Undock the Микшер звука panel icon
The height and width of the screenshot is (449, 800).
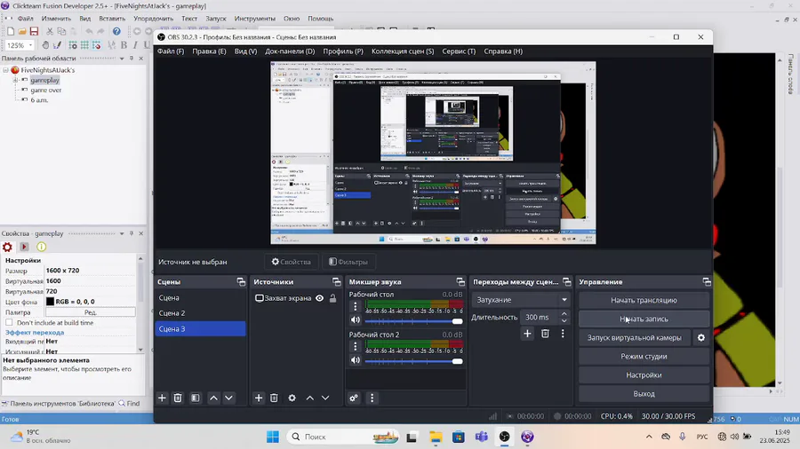tap(460, 281)
